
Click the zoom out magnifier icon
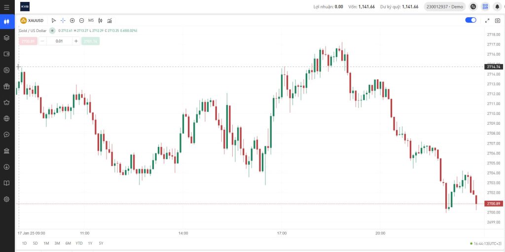point(81,21)
